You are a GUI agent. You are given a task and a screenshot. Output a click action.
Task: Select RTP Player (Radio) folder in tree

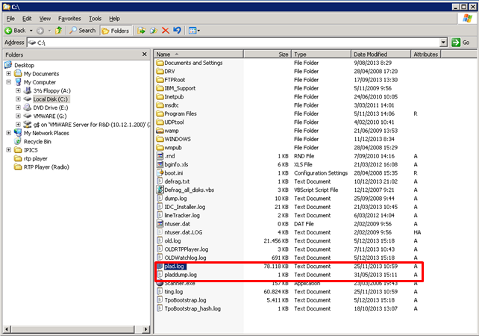tap(46, 167)
